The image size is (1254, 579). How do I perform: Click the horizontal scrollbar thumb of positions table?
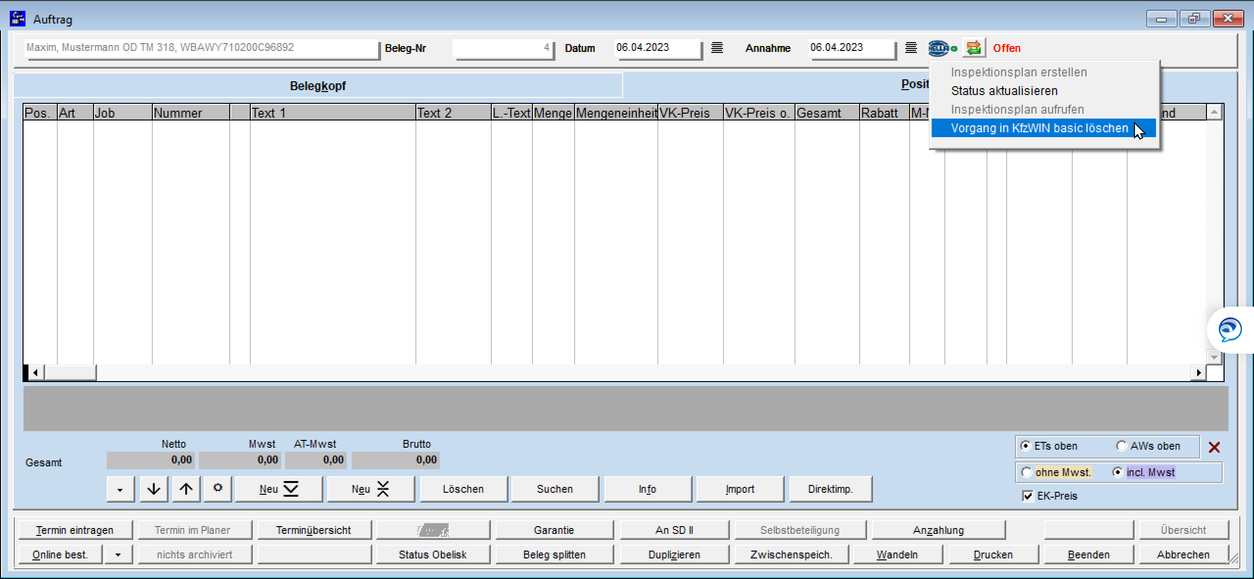[71, 373]
